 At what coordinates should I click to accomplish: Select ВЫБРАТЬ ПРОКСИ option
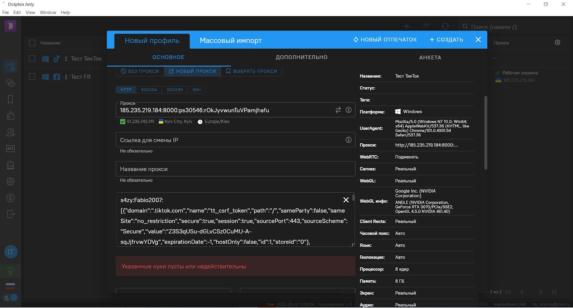[x=251, y=71]
